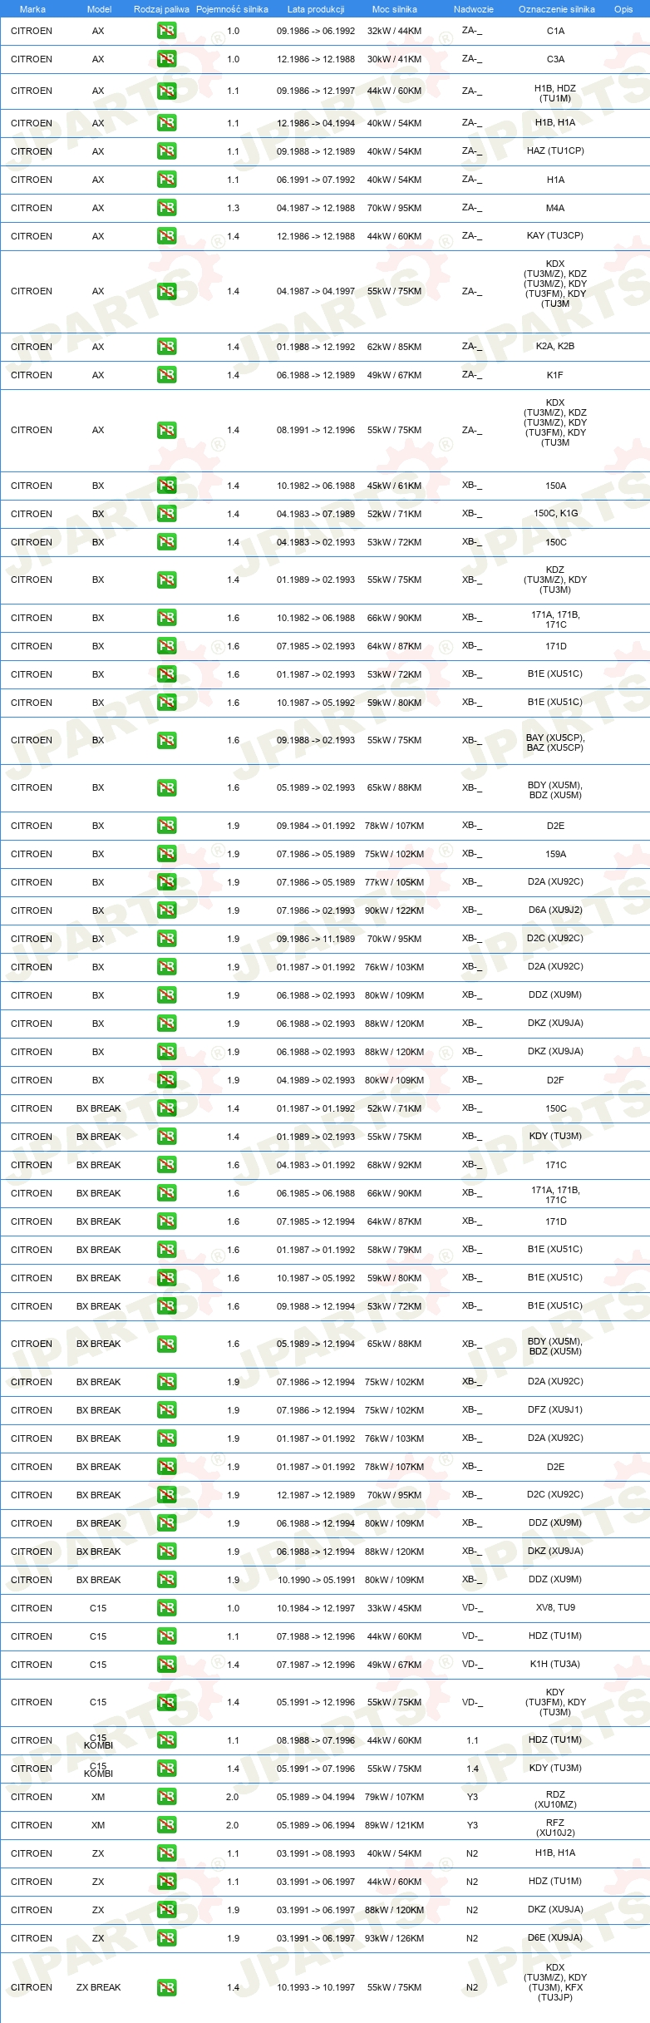Image resolution: width=650 pixels, height=2023 pixels.
Task: Click the Model column header
Action: (x=99, y=9)
